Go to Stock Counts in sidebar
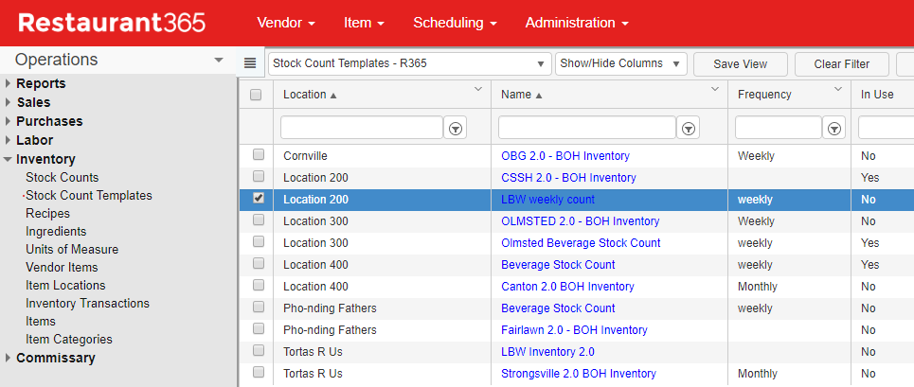Screen dimensions: 914x387 pyautogui.click(x=63, y=178)
